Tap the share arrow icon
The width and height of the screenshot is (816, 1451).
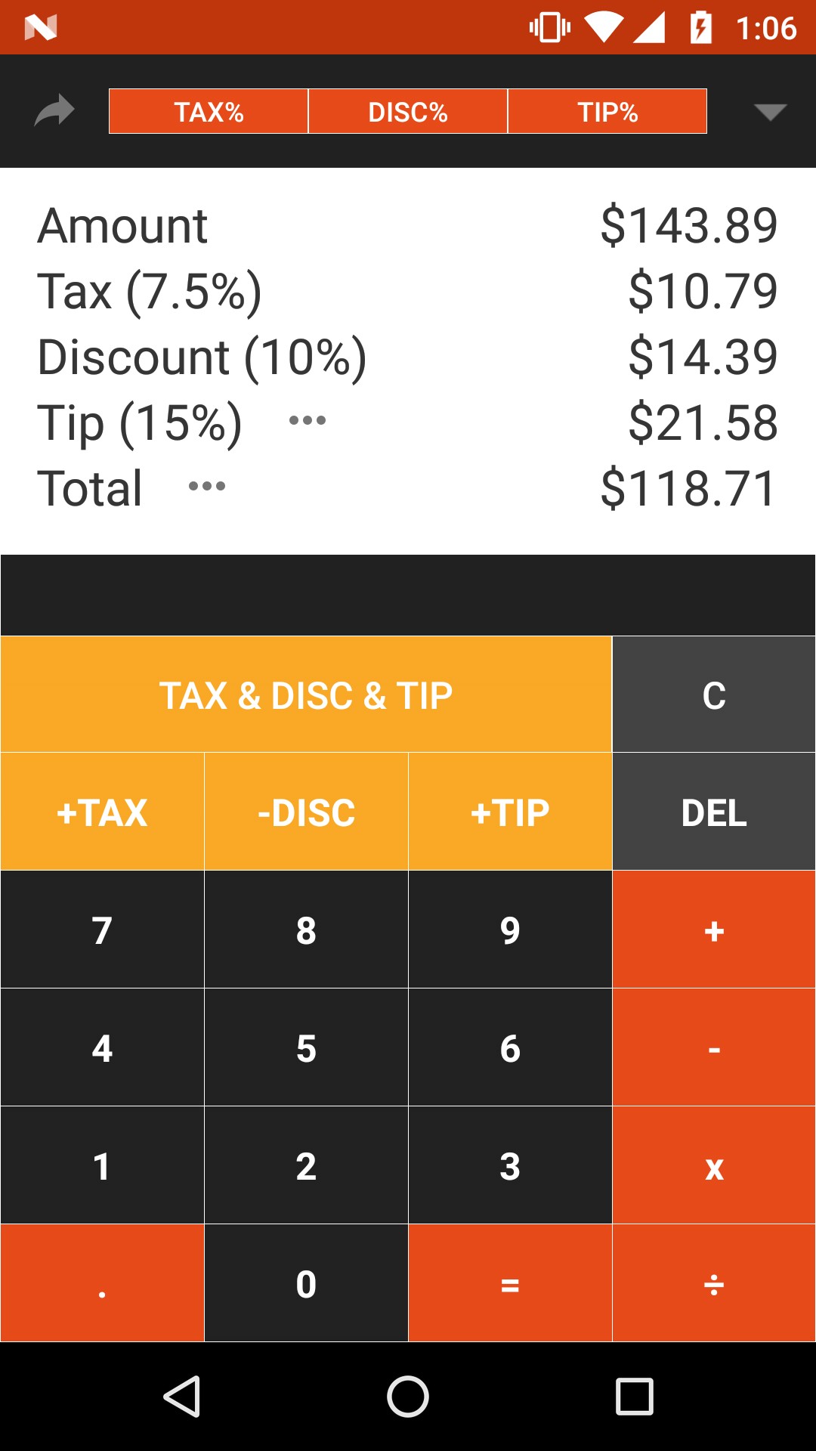click(x=54, y=111)
